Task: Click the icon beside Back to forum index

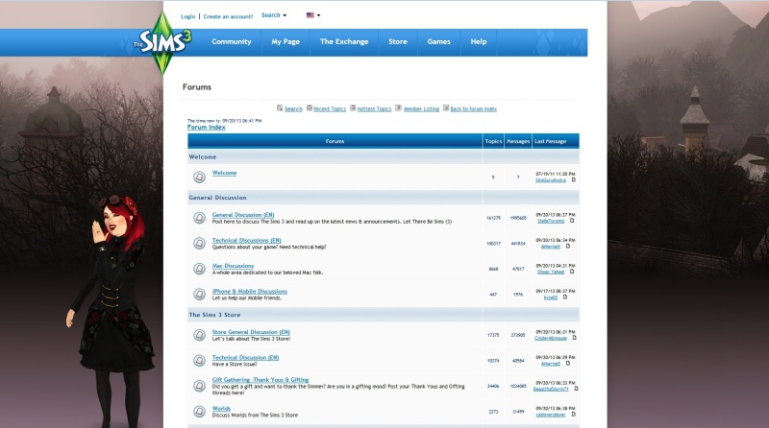Action: (x=446, y=107)
